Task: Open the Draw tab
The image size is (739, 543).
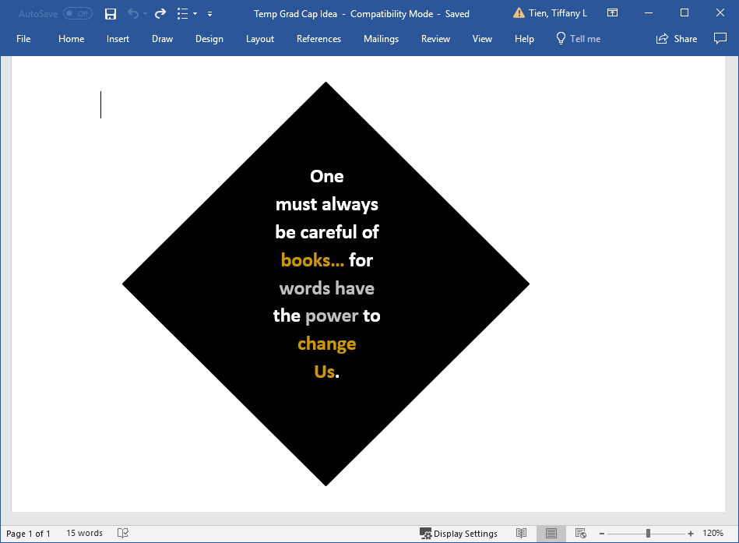Action: [162, 39]
